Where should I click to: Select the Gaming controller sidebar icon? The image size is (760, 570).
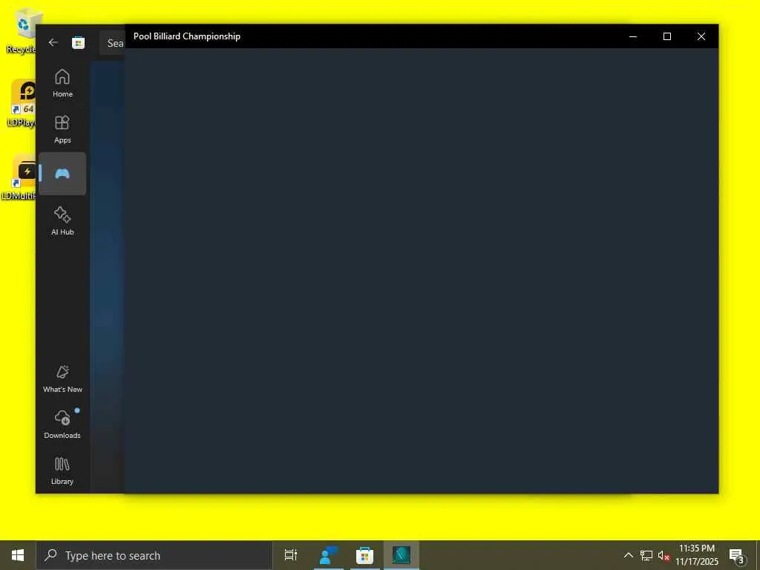pos(62,174)
